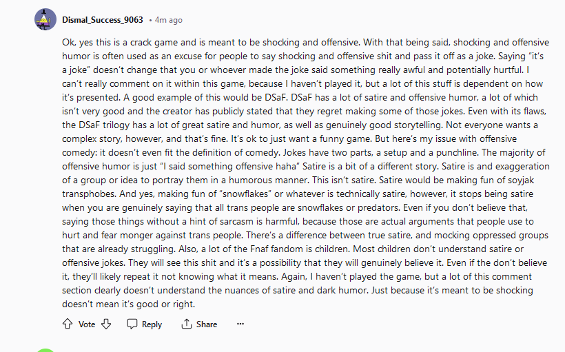Click the sentence starting "Jokes have two parts"

click(x=381, y=152)
